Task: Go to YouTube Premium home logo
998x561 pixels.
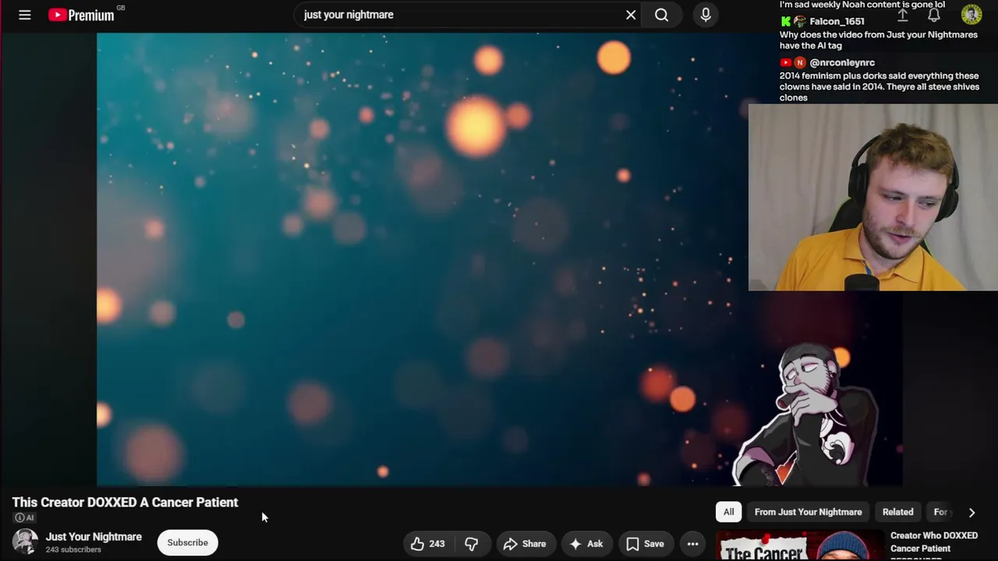Action: click(82, 15)
